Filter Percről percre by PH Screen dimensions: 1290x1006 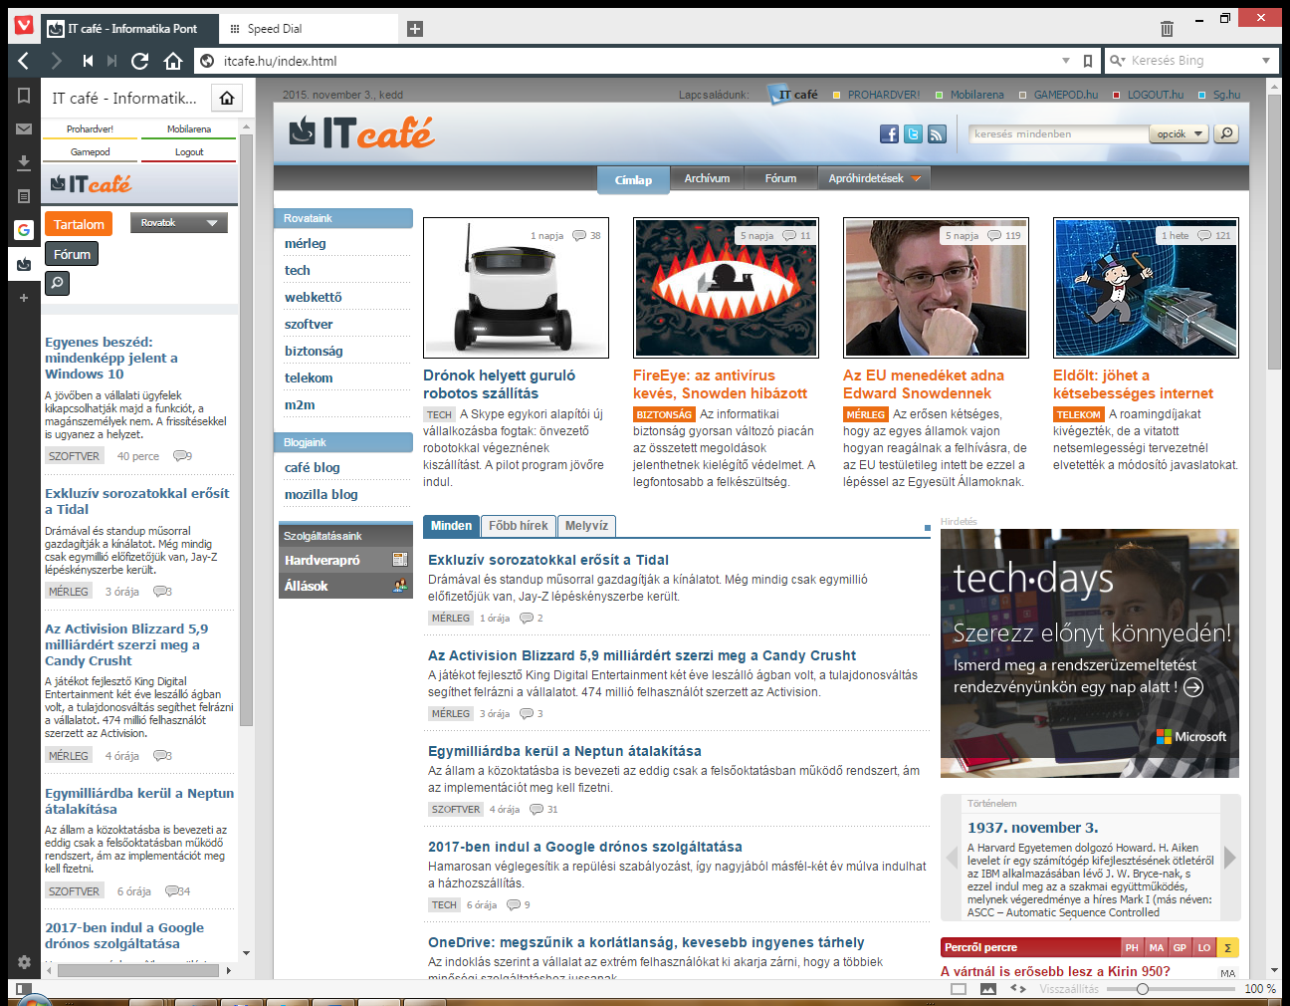tap(1132, 947)
